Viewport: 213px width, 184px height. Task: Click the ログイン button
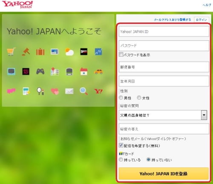201,20
